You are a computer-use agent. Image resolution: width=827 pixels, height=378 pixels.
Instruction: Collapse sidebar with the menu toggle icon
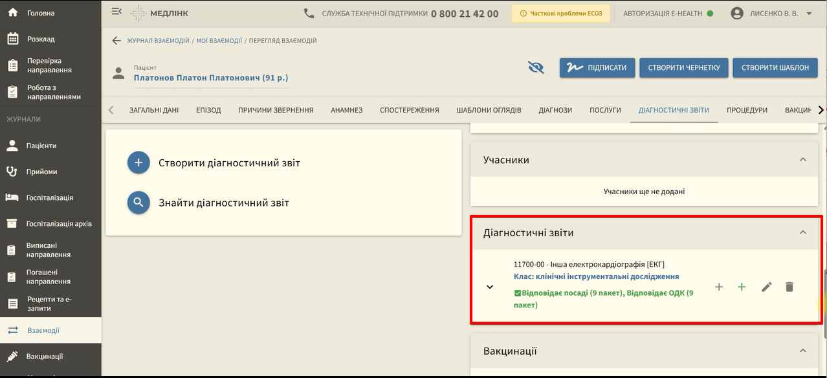(x=116, y=12)
